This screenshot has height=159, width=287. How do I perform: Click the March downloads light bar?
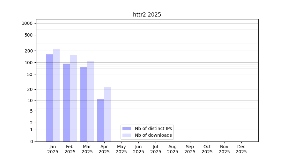coord(91,101)
